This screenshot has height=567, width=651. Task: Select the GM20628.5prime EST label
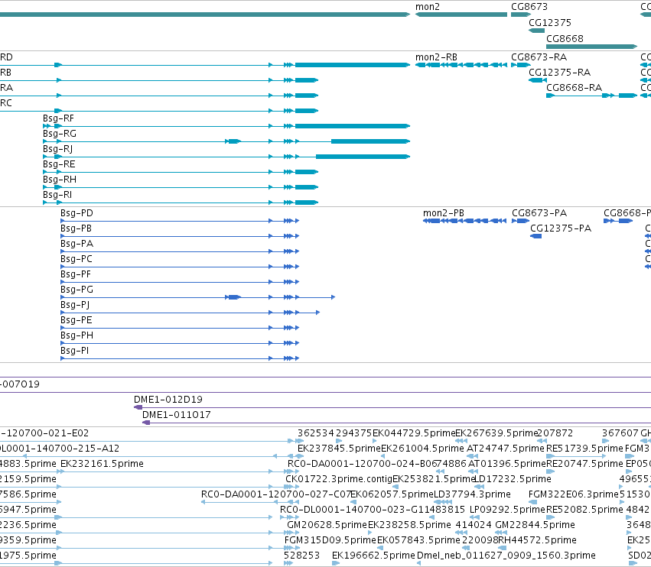[x=327, y=525]
